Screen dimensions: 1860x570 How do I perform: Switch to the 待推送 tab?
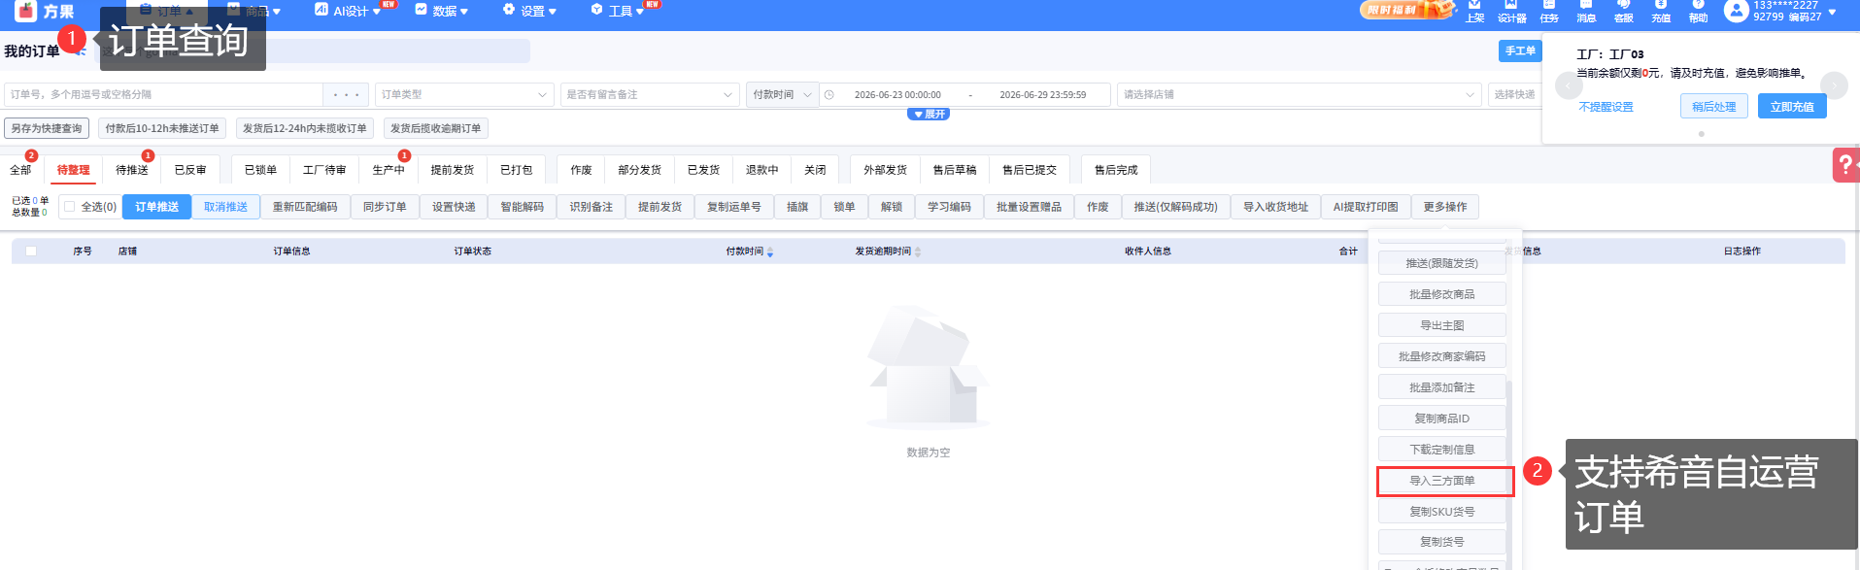(x=132, y=170)
